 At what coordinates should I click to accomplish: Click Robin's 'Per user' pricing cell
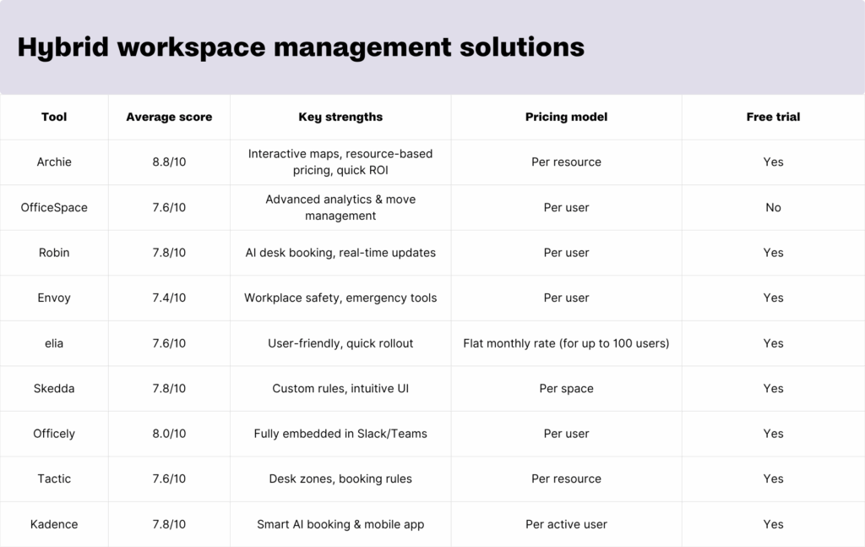566,253
